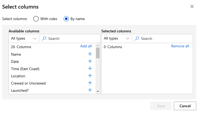Click the Cancel button
199x115 pixels.
(x=185, y=106)
